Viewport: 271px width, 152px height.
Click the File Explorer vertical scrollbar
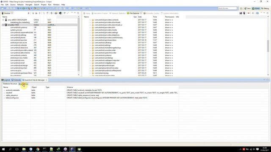[268, 46]
